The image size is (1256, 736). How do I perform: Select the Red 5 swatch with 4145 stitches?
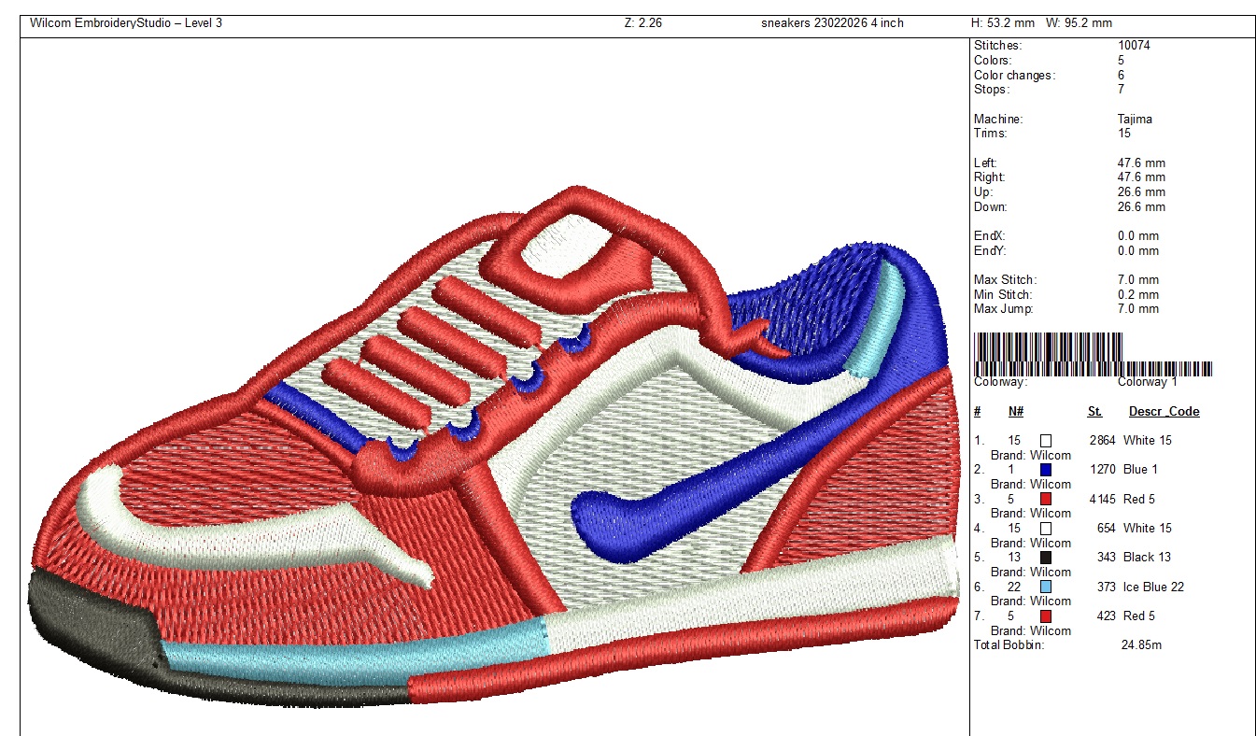click(x=1046, y=499)
